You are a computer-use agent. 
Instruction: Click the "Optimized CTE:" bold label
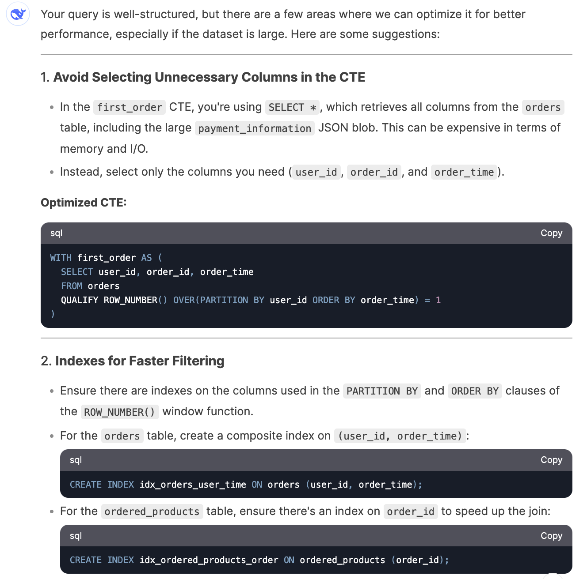coord(84,203)
